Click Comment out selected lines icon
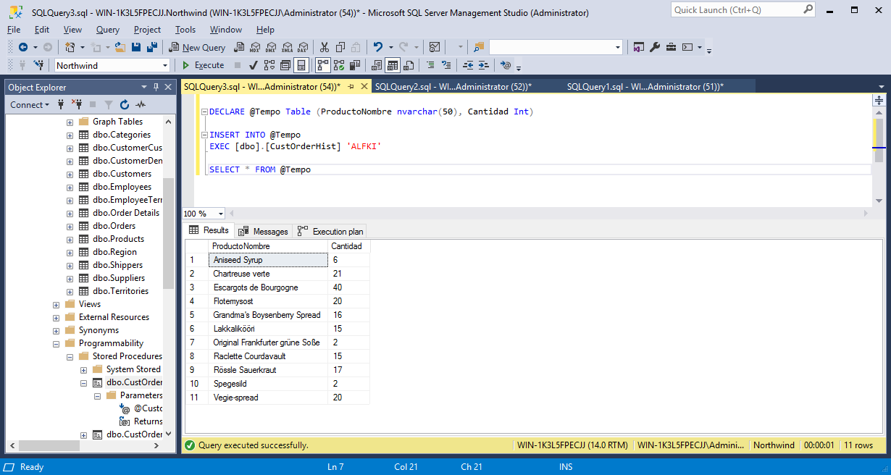 (x=430, y=65)
